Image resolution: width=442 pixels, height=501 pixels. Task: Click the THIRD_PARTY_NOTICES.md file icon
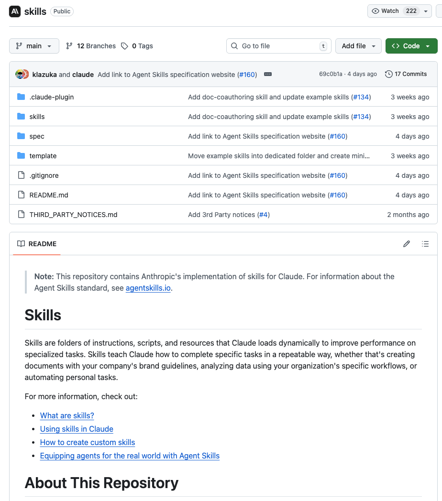21,214
